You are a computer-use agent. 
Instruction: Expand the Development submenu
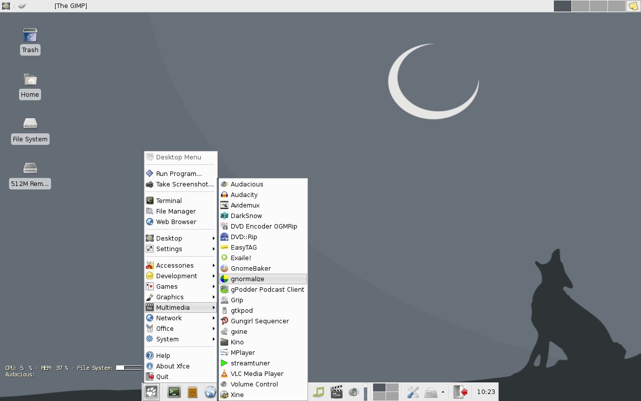tap(181, 276)
